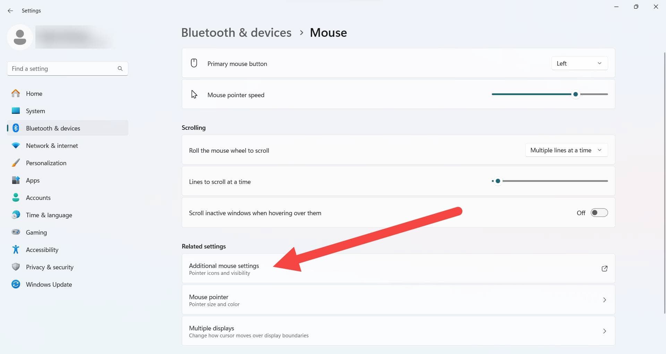Select System in the sidebar

click(35, 111)
